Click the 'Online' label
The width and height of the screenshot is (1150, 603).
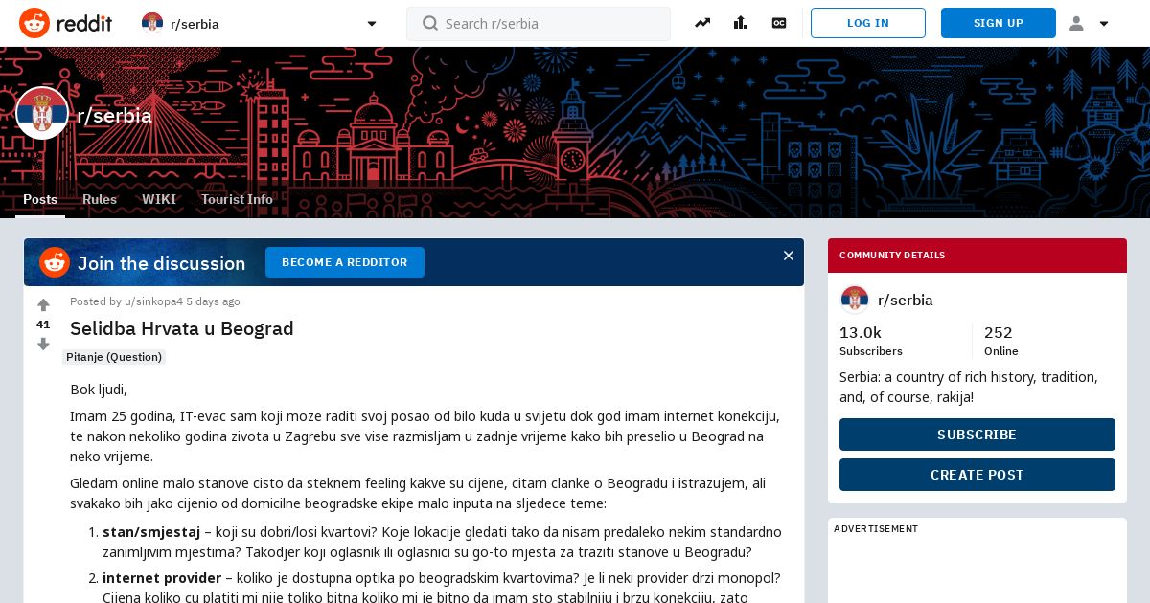[x=1001, y=351]
